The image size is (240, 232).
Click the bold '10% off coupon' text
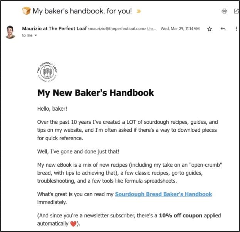179,215
